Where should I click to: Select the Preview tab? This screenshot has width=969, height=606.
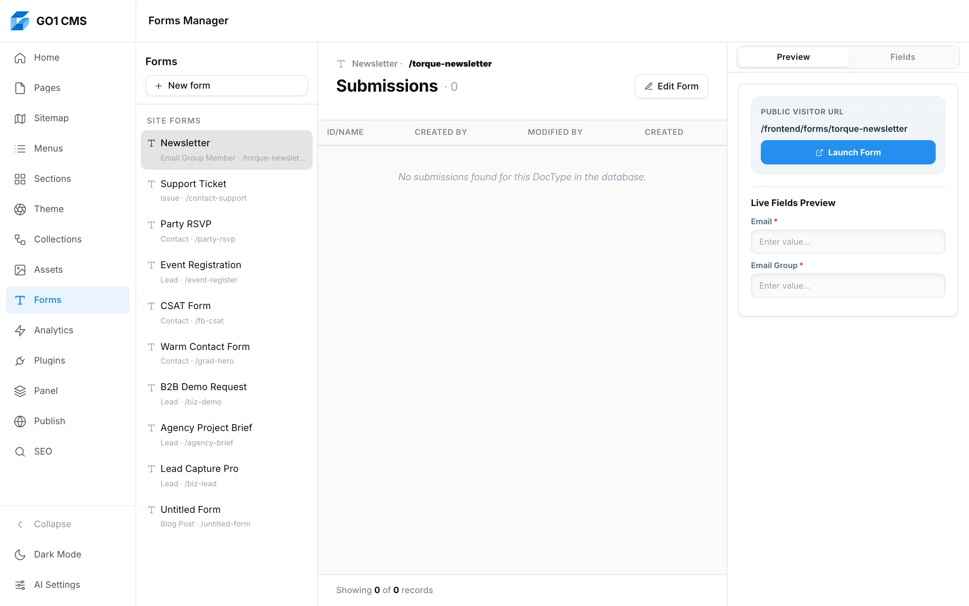click(793, 57)
